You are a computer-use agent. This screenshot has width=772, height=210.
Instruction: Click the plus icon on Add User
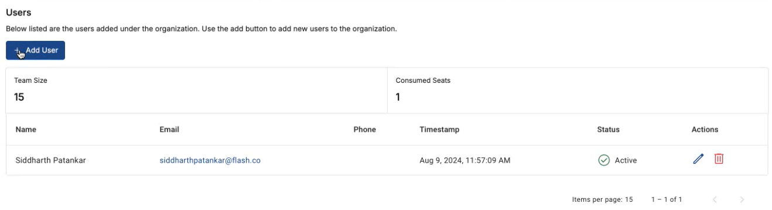tap(17, 50)
